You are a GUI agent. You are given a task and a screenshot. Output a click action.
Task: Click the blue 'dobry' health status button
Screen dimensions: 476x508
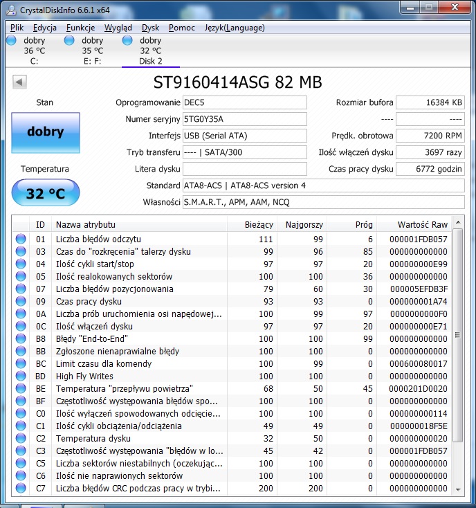46,132
